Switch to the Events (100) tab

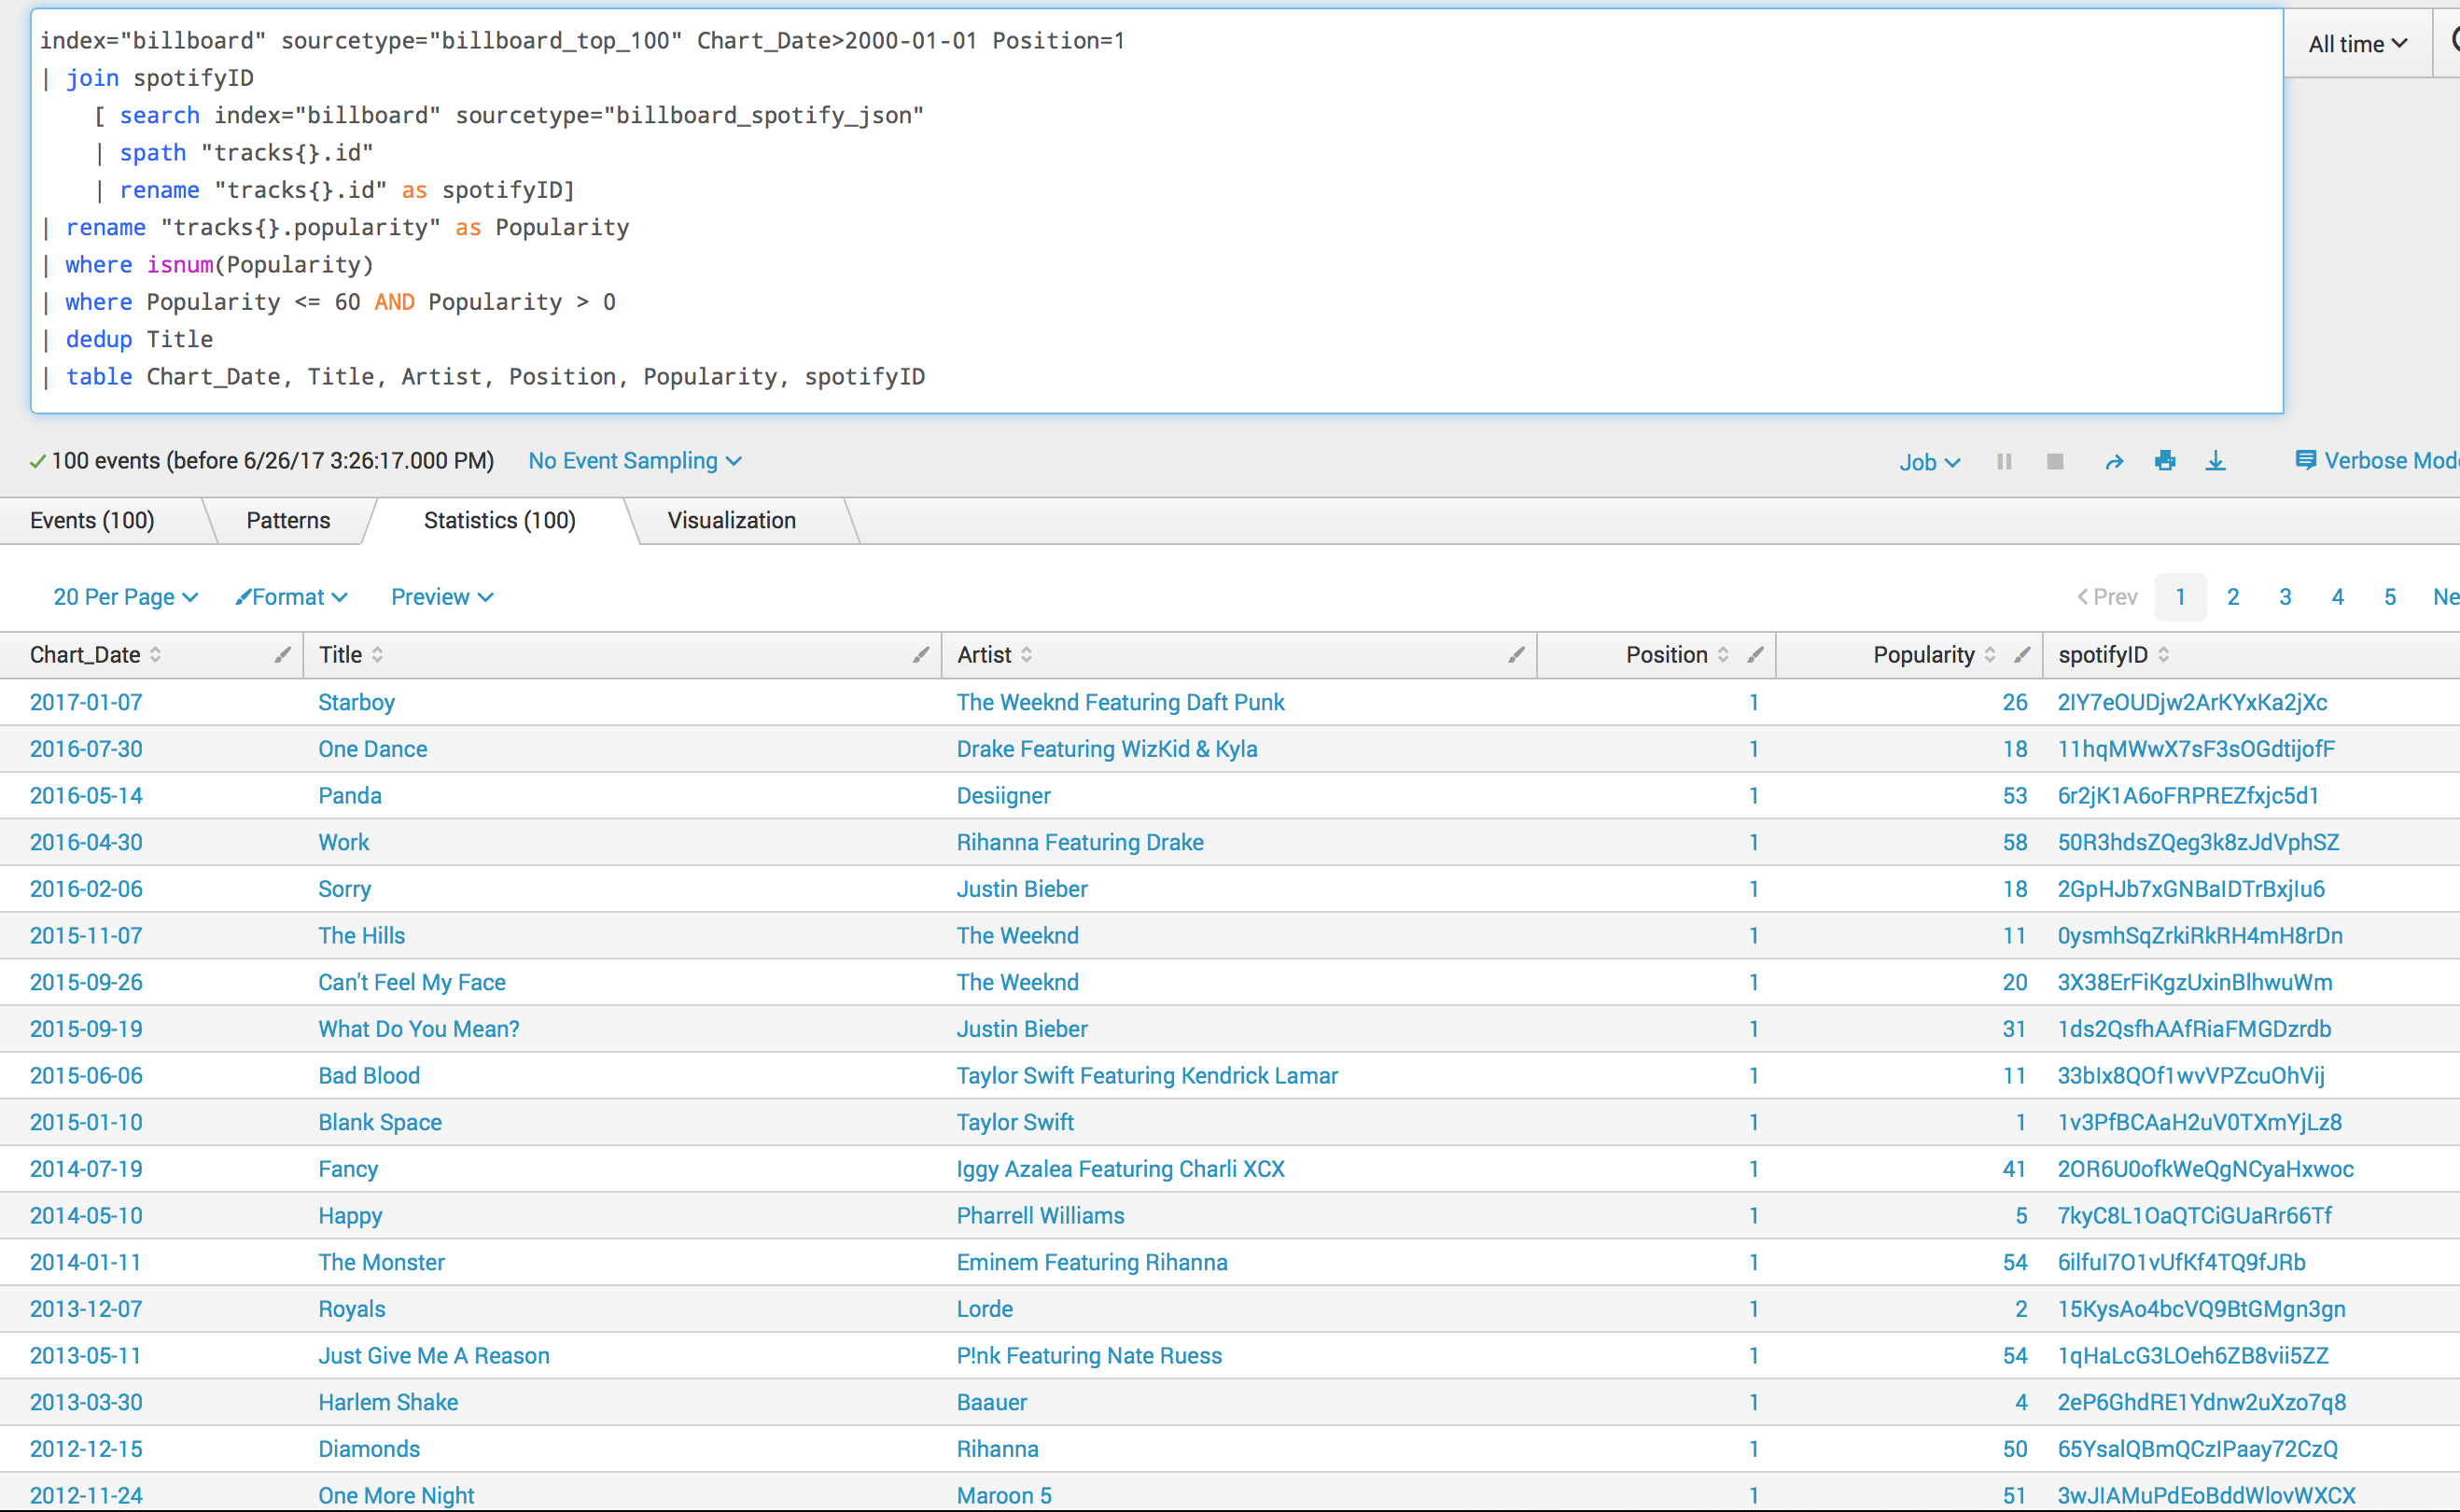92,521
